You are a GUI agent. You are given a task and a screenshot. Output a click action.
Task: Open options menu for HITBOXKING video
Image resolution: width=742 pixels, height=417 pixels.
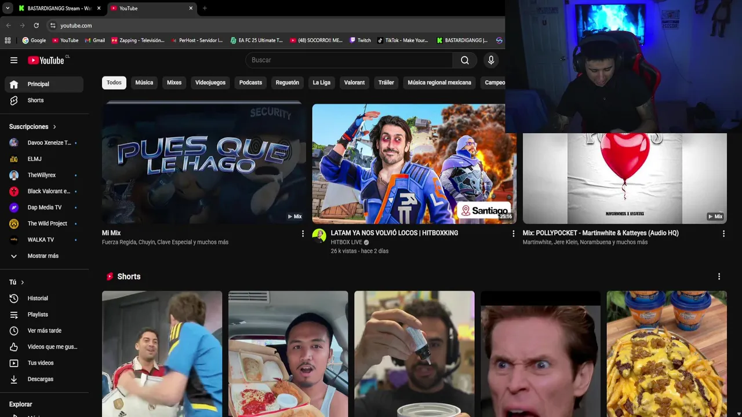[513, 233]
